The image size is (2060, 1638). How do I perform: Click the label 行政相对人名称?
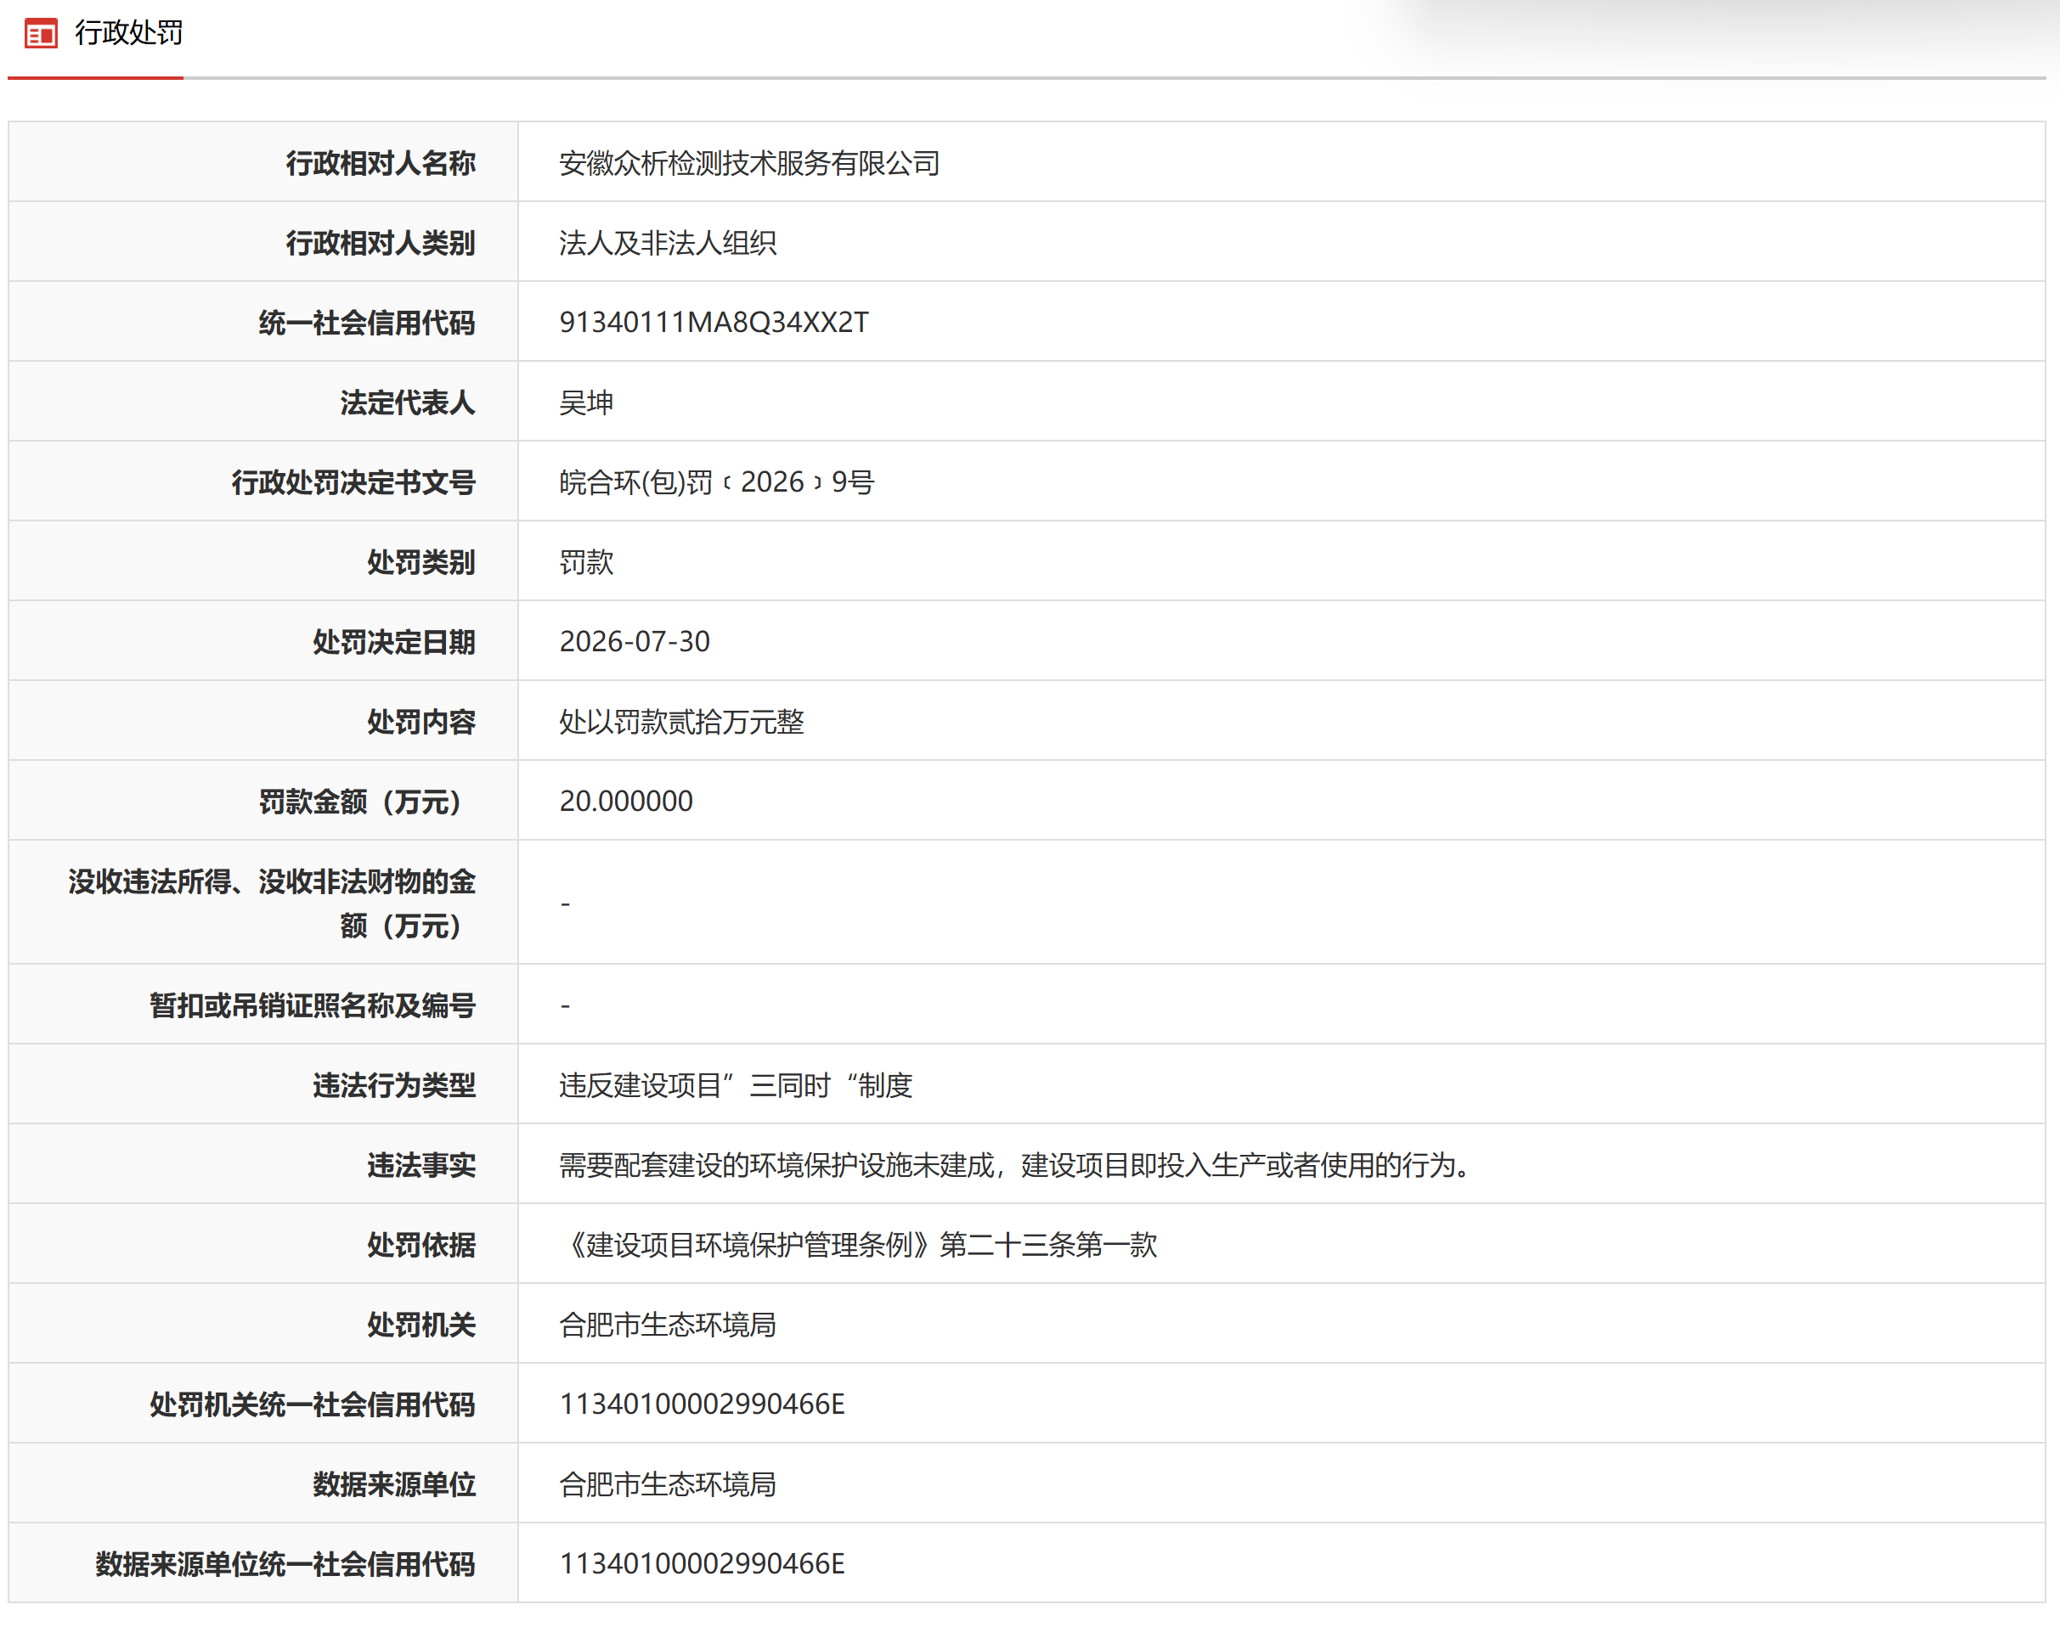(381, 163)
